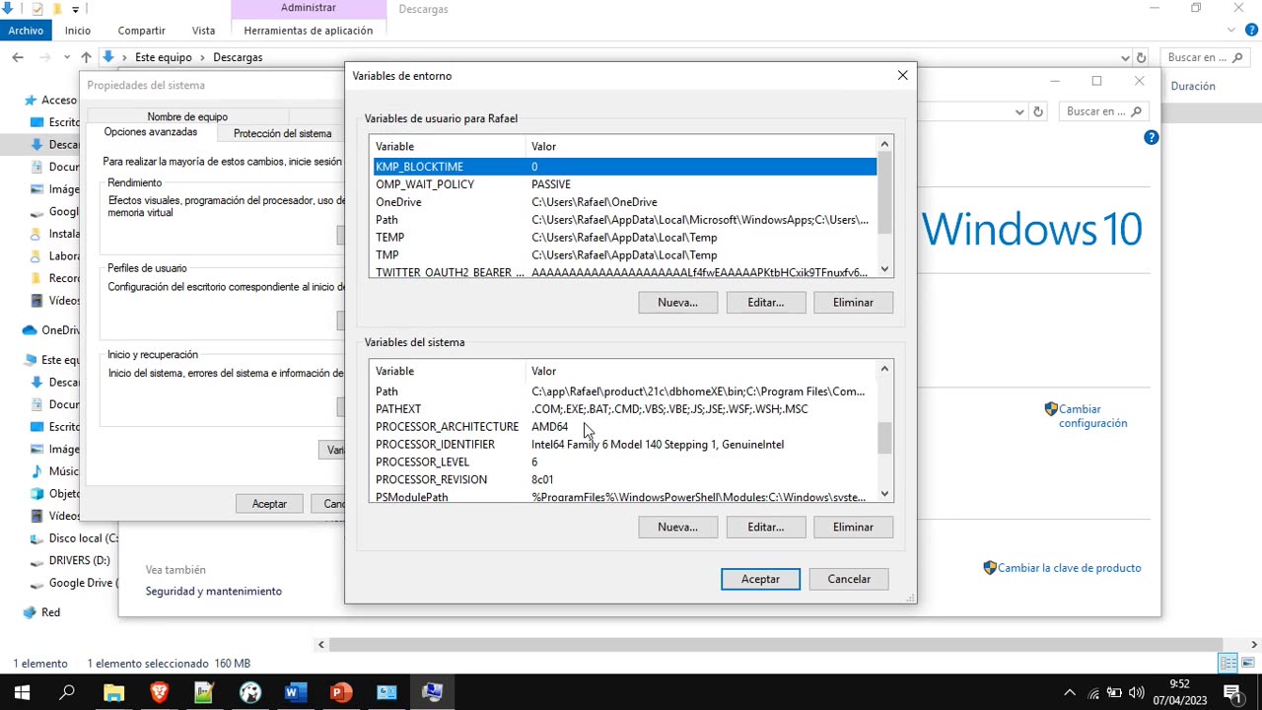Open taskbar search magnifier

(67, 692)
